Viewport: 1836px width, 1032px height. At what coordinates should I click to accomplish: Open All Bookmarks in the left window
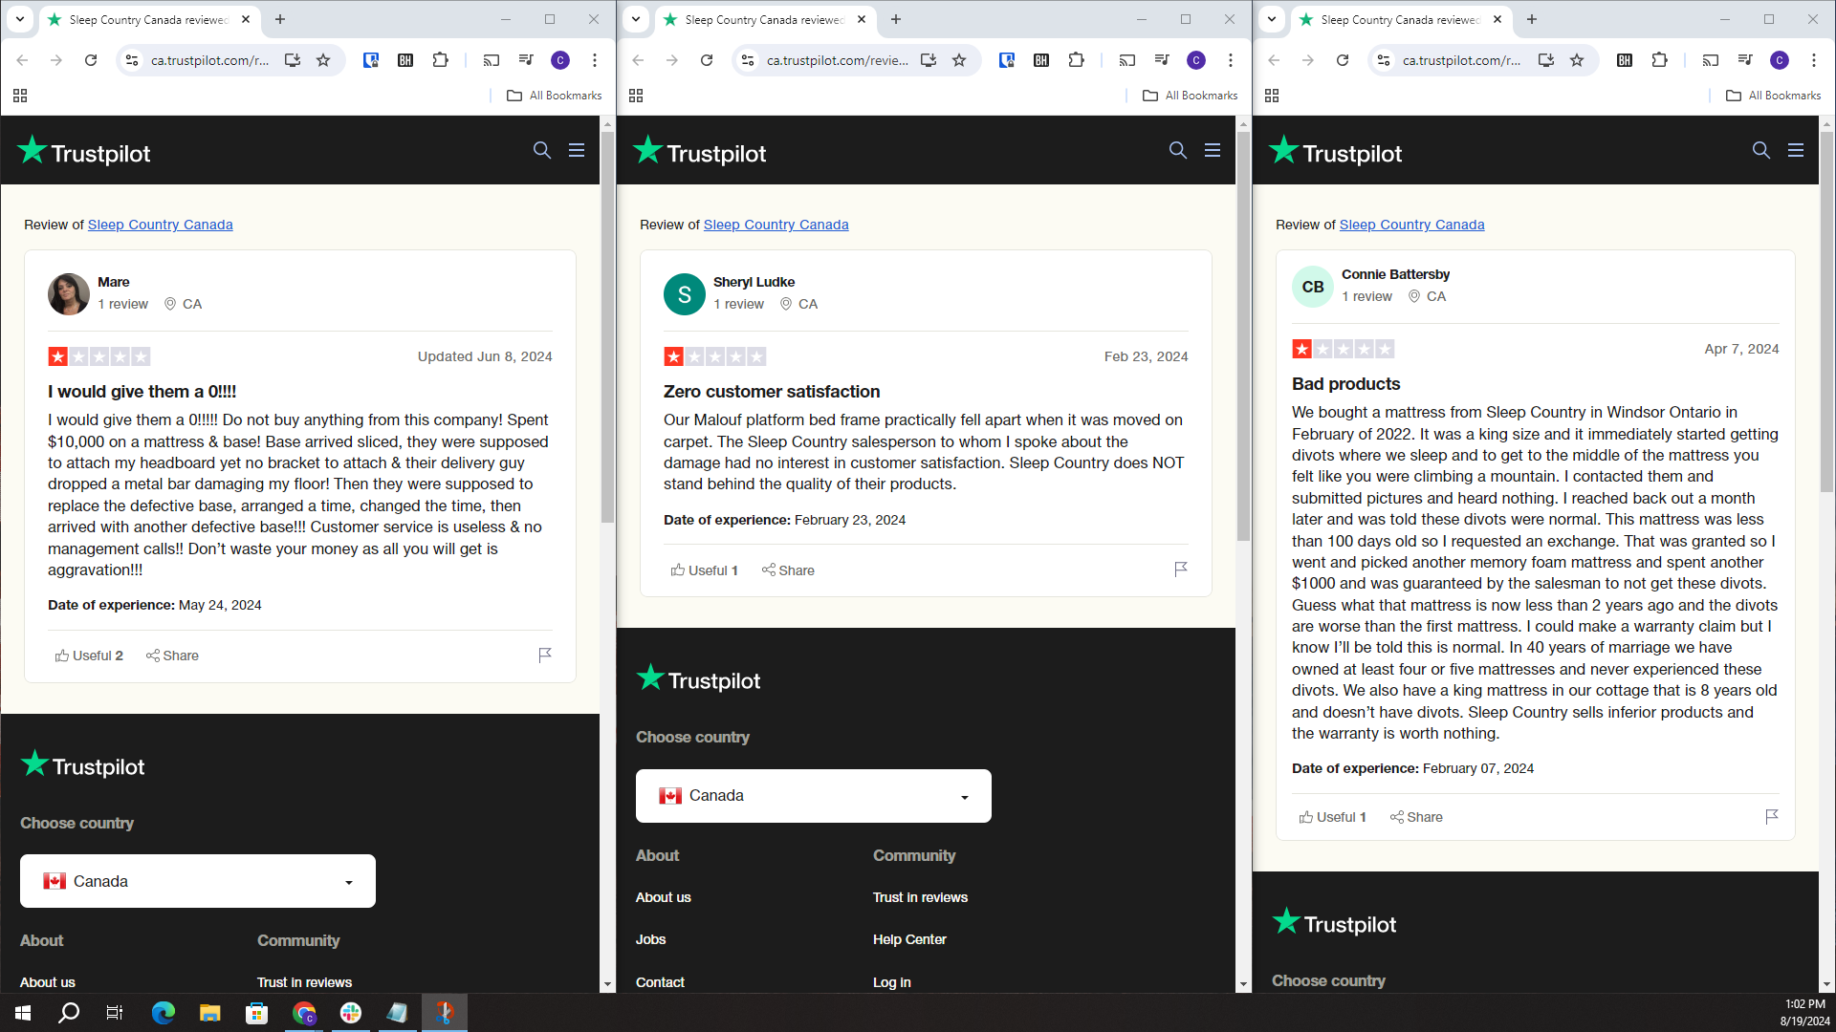(x=555, y=96)
